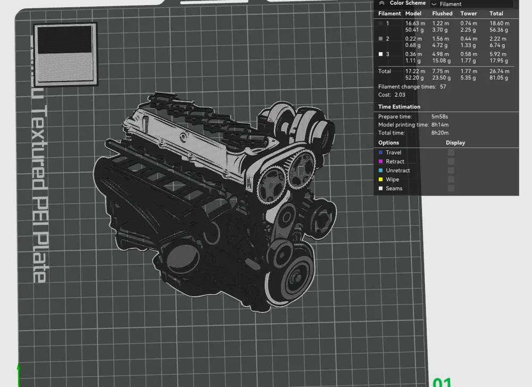Click the yellow Wipe legend icon
532x387 pixels.
[381, 179]
